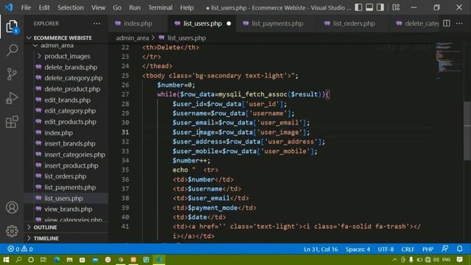Open the Help menu
Image resolution: width=471 pixels, height=265 pixels.
186,7
